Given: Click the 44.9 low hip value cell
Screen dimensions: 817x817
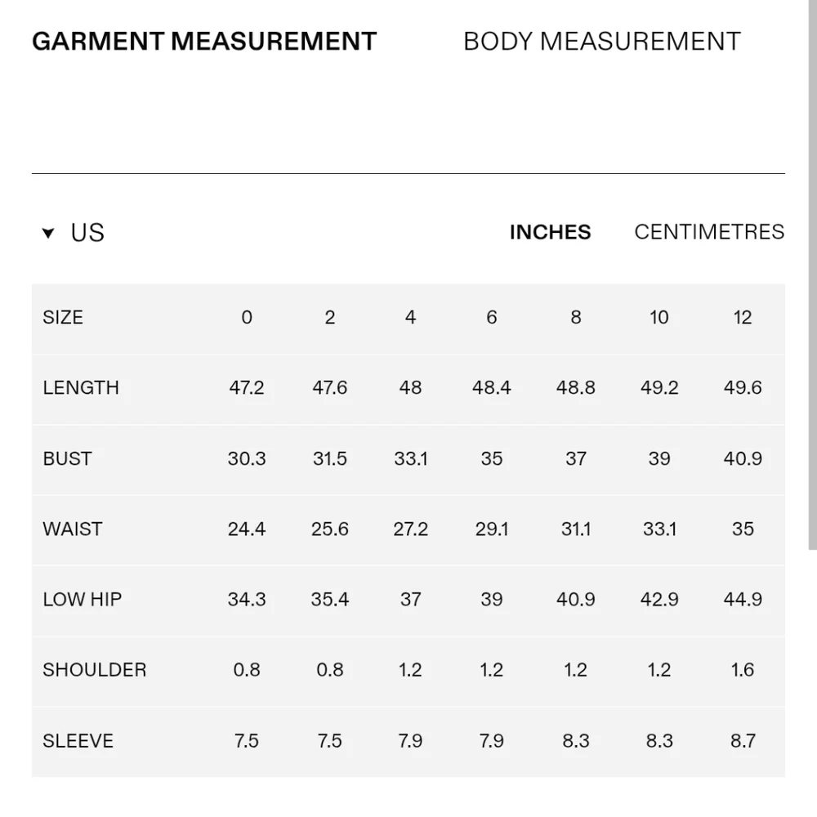Looking at the screenshot, I should 743,600.
